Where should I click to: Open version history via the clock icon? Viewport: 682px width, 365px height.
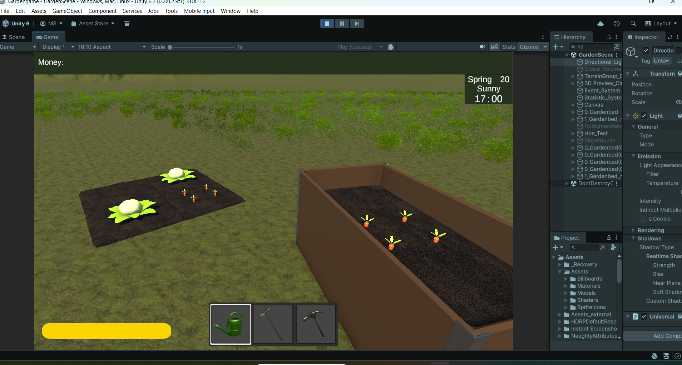(x=617, y=23)
